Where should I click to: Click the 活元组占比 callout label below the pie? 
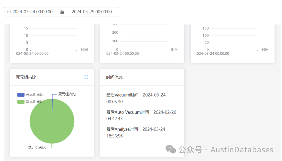pos(37,148)
